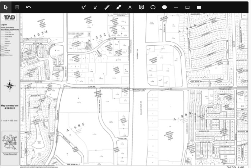The width and height of the screenshot is (251, 168).
Task: Pick the ruler measurement tool
Action: [107, 7]
